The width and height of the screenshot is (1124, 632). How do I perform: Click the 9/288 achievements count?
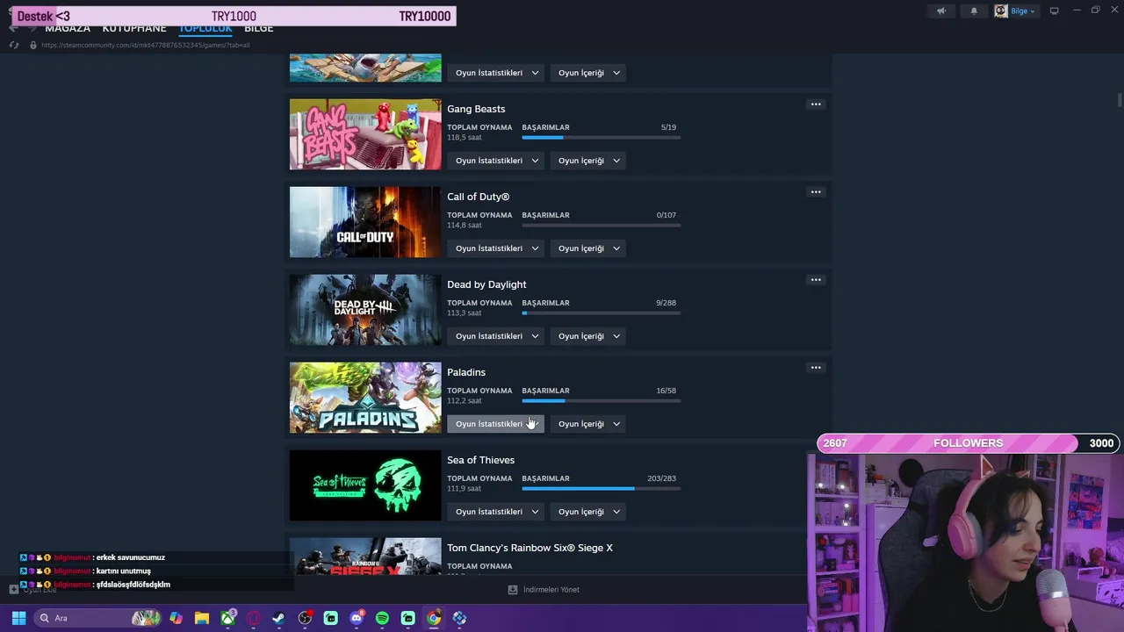coord(666,303)
